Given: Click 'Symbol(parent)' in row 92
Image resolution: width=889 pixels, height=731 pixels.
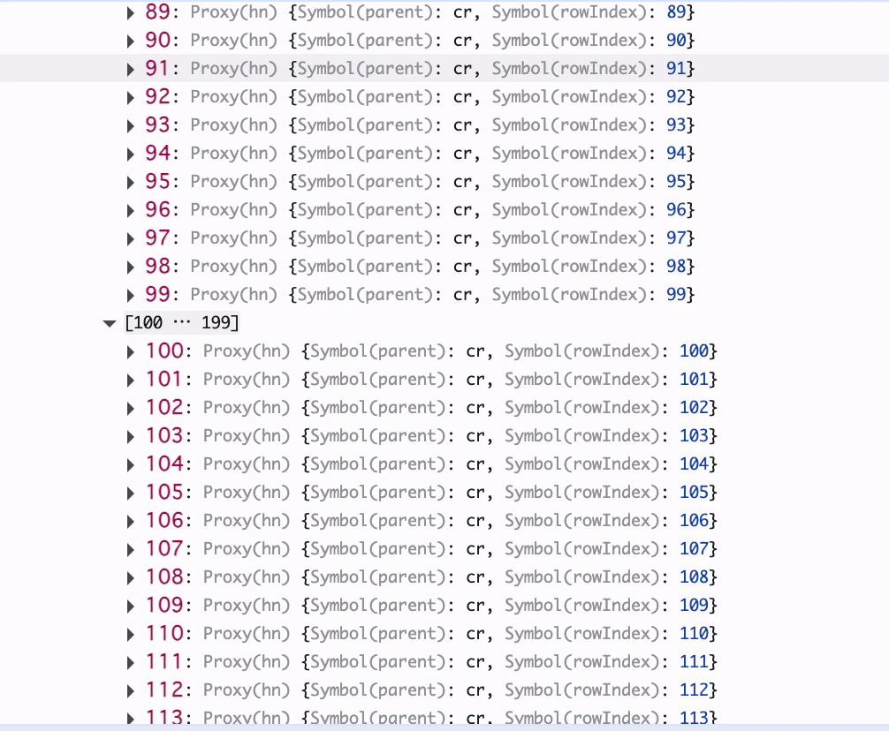Looking at the screenshot, I should coord(365,97).
